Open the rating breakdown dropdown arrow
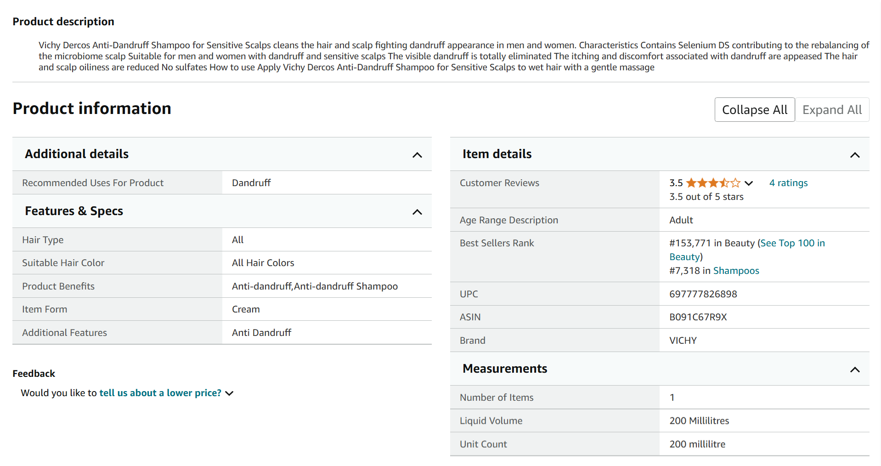Image resolution: width=881 pixels, height=466 pixels. [x=749, y=183]
